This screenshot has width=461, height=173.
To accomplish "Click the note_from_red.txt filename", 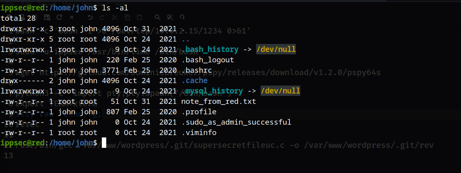I will (x=218, y=101).
